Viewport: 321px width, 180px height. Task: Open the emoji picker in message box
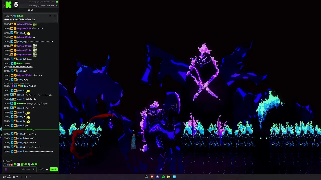click(x=33, y=169)
